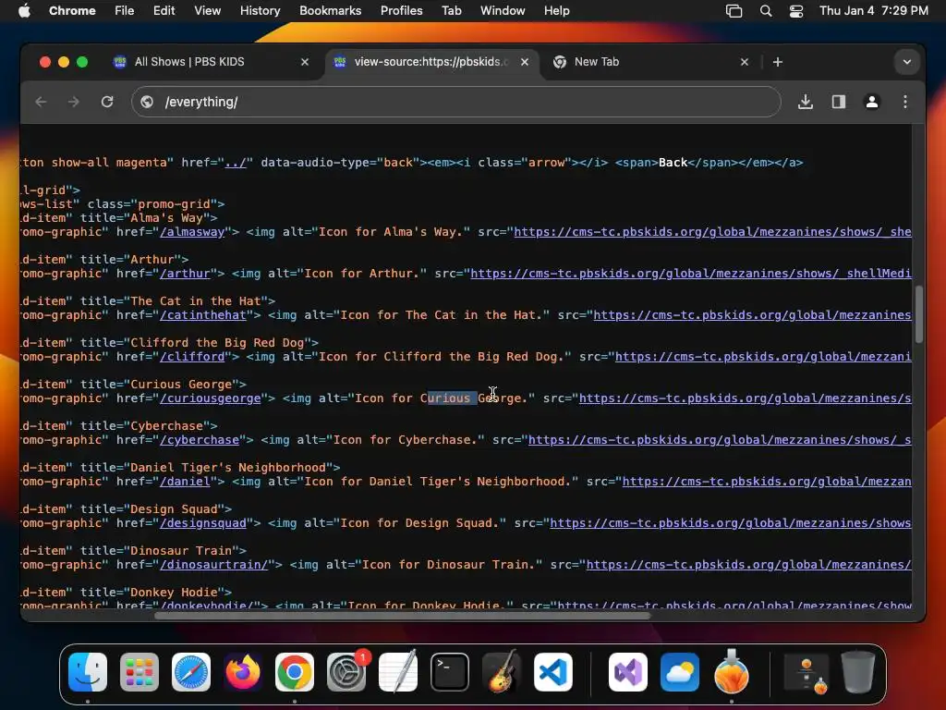The image size is (946, 710).
Task: Open the History menu
Action: (x=260, y=11)
